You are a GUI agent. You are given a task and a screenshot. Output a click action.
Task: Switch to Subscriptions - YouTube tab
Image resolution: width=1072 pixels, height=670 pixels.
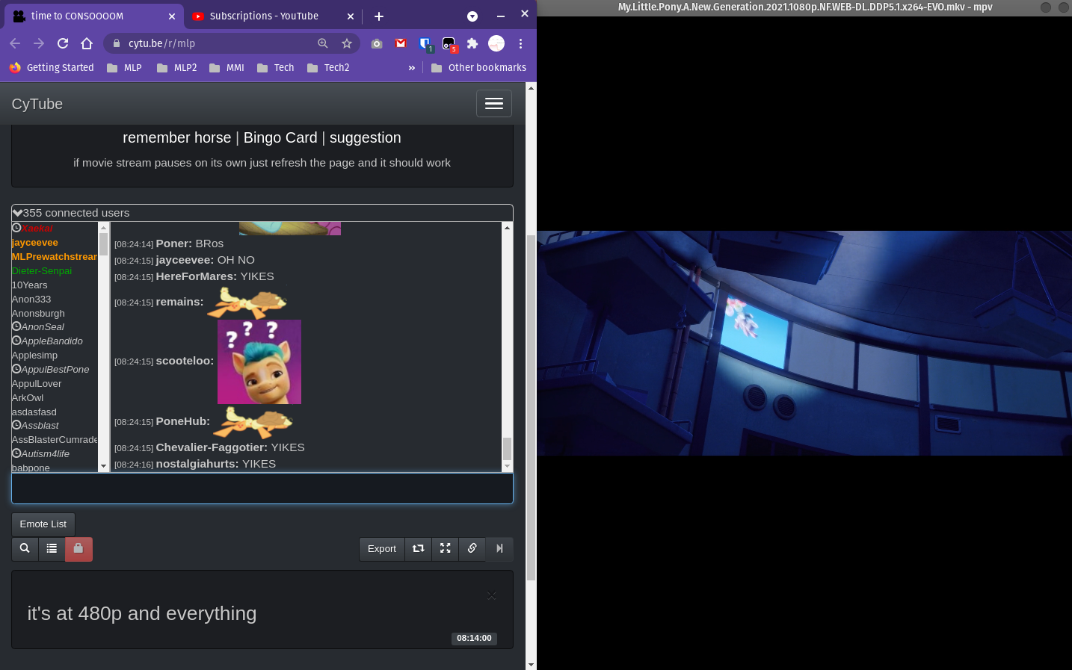pyautogui.click(x=264, y=16)
